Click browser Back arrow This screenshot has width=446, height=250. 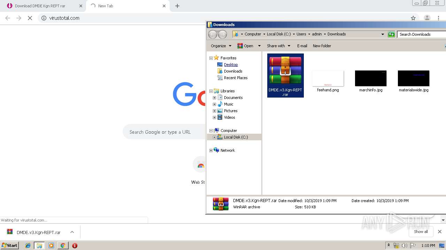[8, 18]
